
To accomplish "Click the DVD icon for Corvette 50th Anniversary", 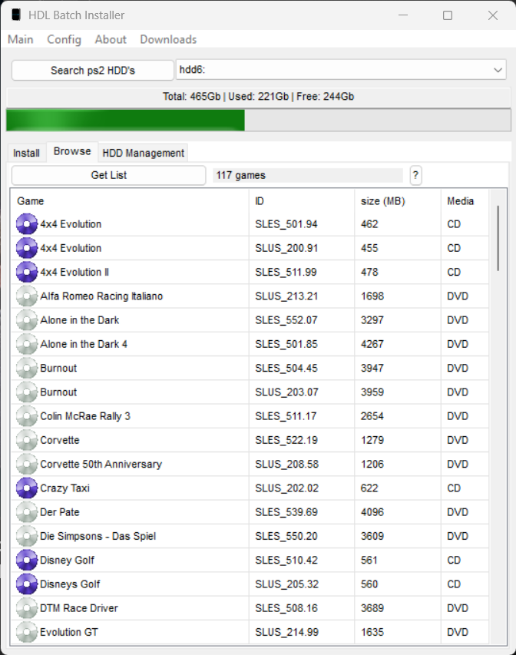I will (x=27, y=464).
